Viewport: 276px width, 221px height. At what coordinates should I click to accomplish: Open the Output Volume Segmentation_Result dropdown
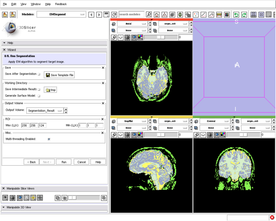(44, 110)
